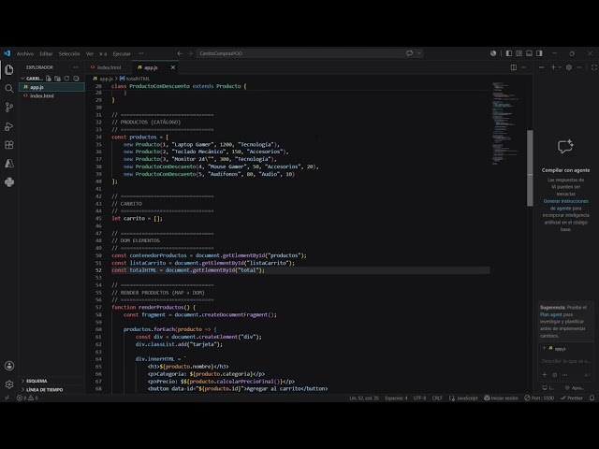Image resolution: width=599 pixels, height=449 pixels.
Task: Select index.html in the Explorer tree
Action: click(x=51, y=95)
